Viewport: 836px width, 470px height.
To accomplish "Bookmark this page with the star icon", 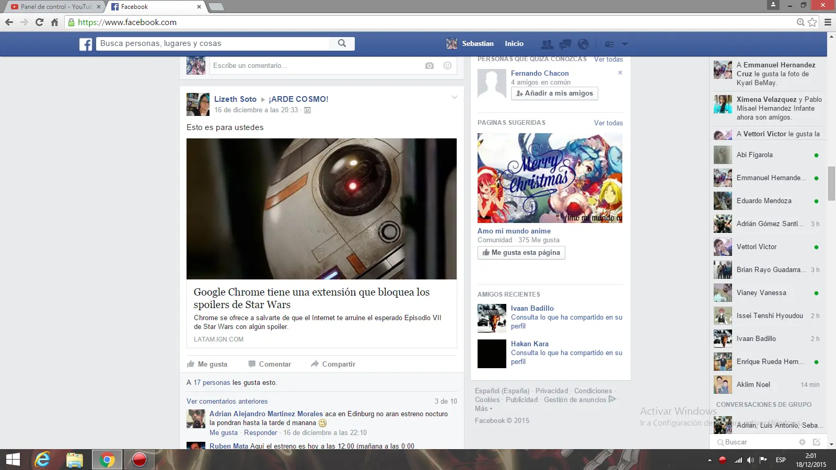I will pos(812,22).
